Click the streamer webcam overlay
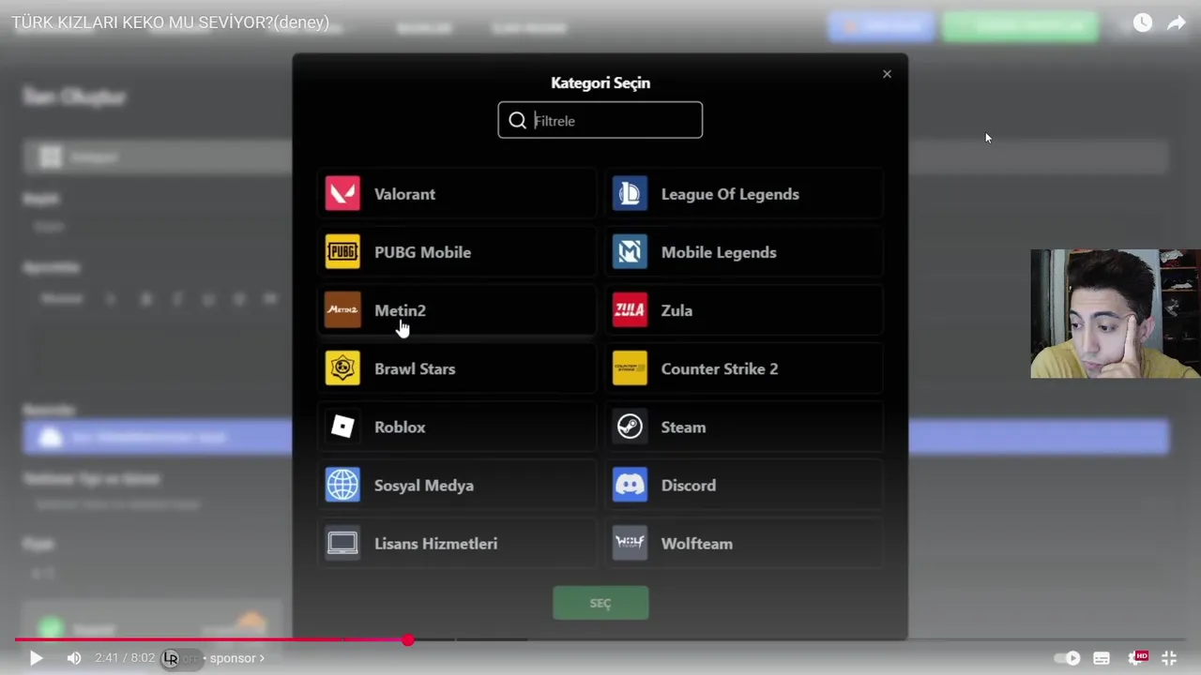This screenshot has height=675, width=1201. 1115,313
